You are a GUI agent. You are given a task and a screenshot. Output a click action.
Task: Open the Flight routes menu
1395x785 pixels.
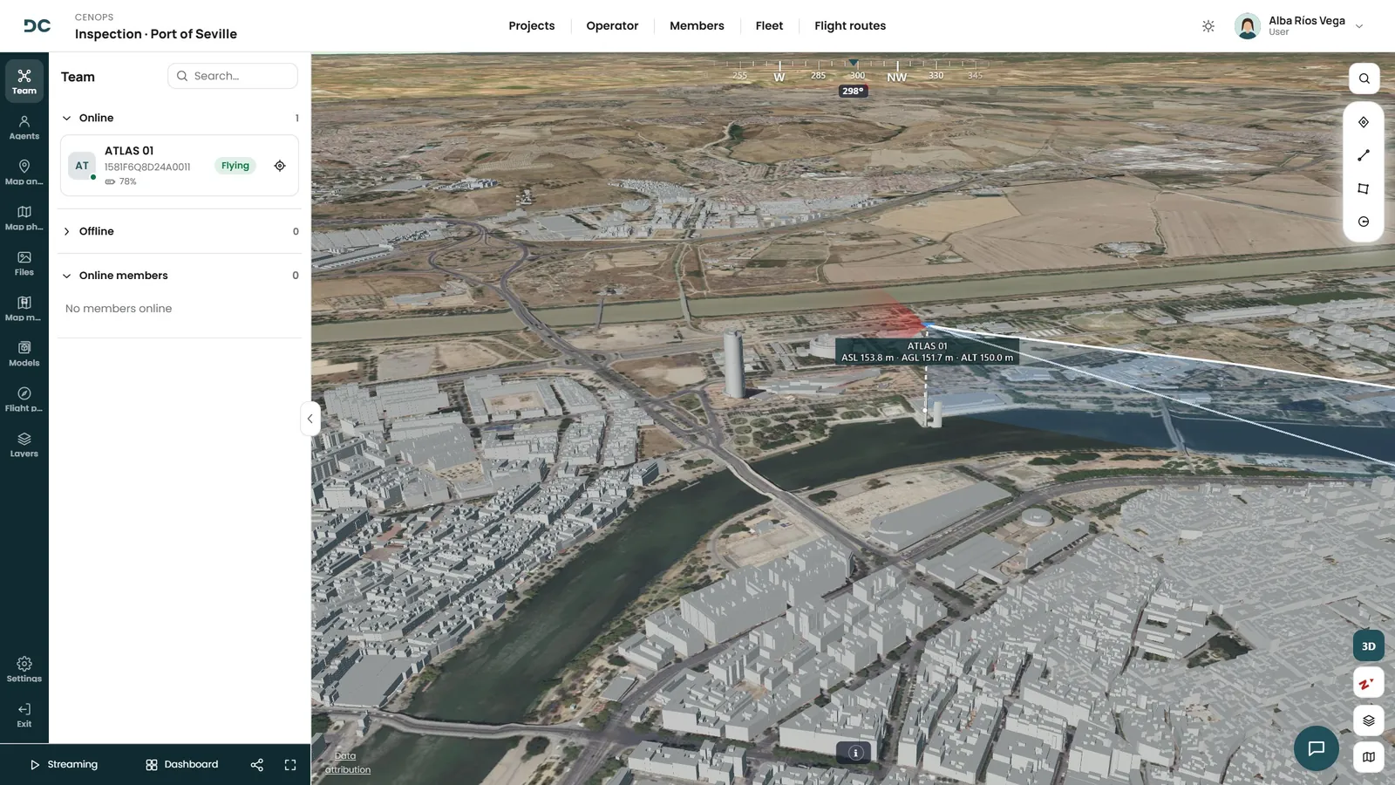point(850,26)
